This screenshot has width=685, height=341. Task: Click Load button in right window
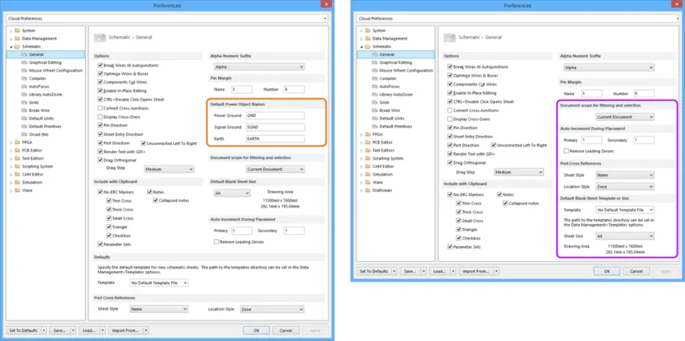click(x=440, y=271)
